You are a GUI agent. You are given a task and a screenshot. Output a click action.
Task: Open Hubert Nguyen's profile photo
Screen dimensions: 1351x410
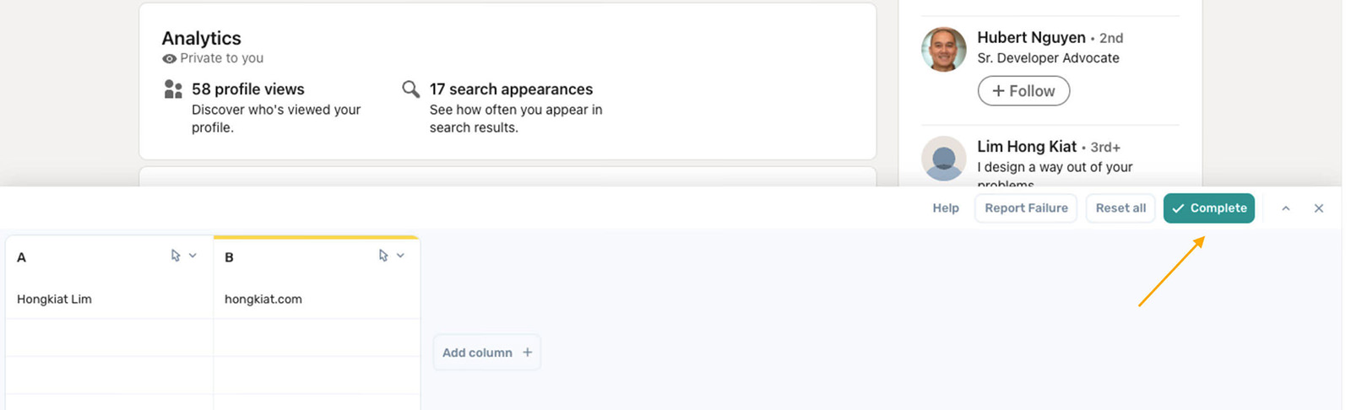pos(944,49)
